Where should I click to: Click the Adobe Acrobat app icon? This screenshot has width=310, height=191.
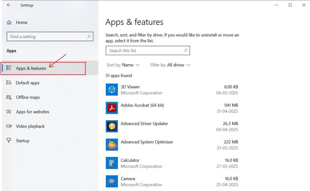pos(112,108)
